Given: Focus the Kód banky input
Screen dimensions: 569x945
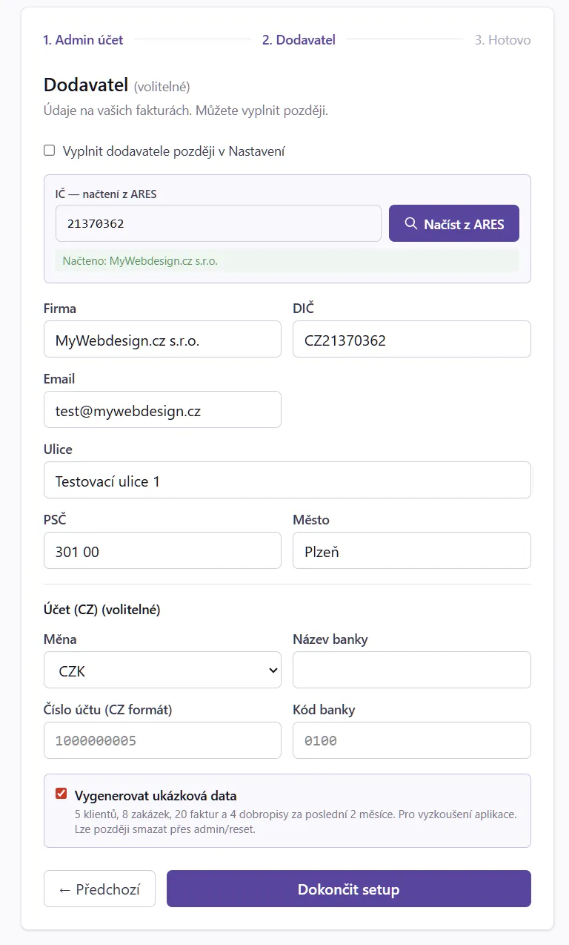Looking at the screenshot, I should point(412,740).
